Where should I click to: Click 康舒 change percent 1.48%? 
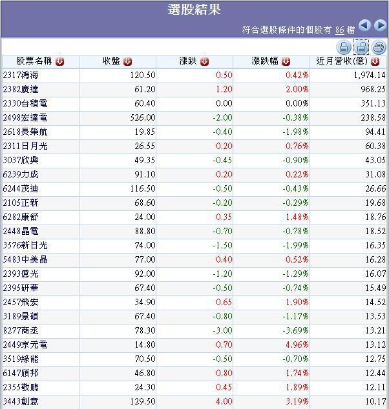click(297, 217)
